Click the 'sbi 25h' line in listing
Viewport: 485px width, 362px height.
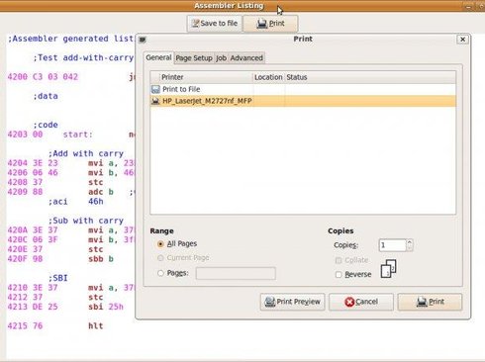coord(106,307)
